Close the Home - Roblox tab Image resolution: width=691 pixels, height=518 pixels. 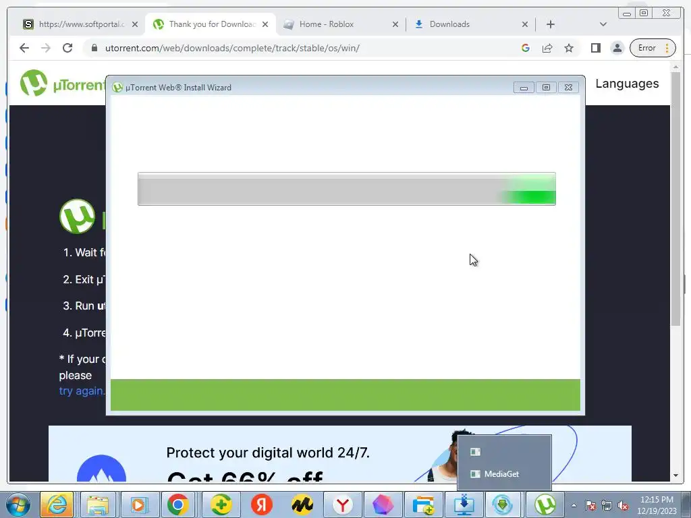pos(395,25)
